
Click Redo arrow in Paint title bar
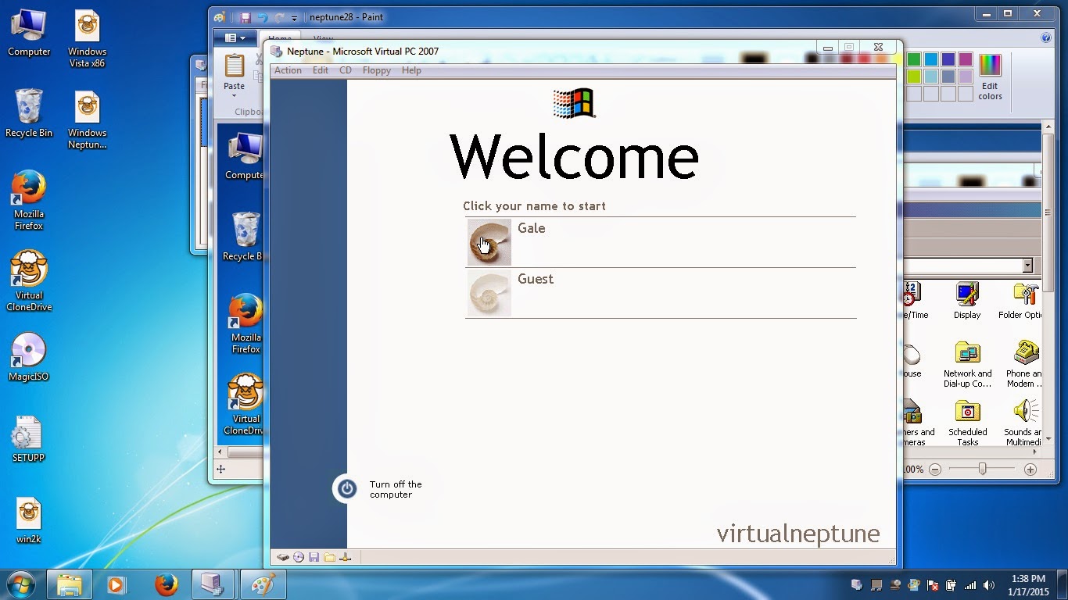tap(279, 17)
